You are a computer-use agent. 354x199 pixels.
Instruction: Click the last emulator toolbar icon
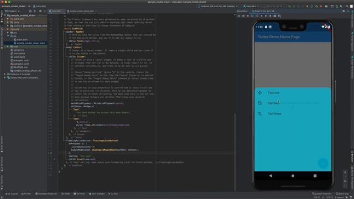point(279,16)
